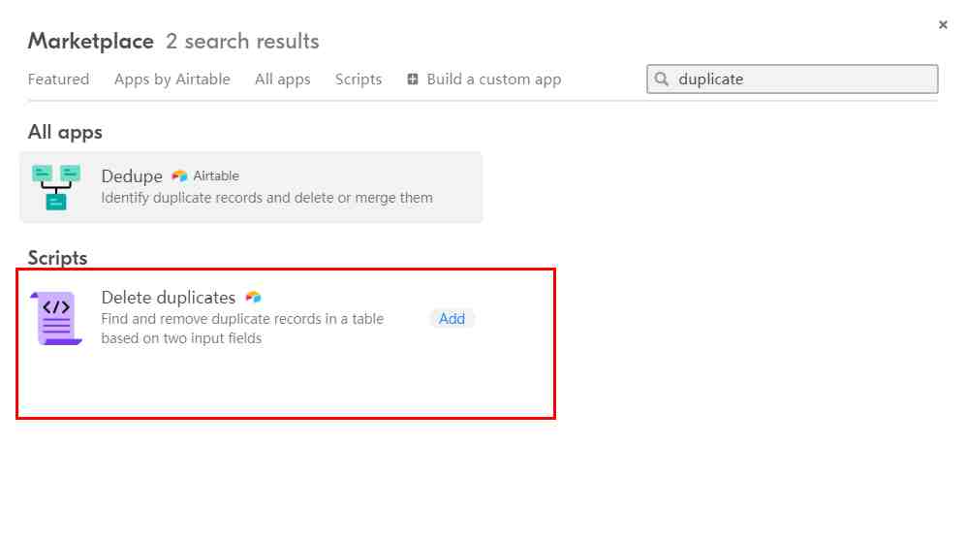Click the Delete duplicates description text
The width and height of the screenshot is (967, 540).
tap(242, 329)
